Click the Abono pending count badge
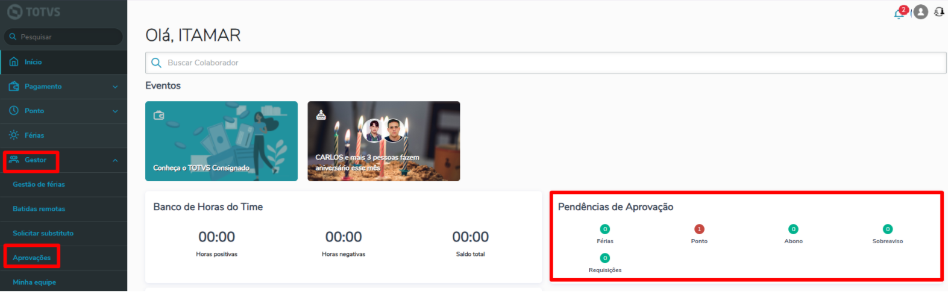Viewport: 948px width, 292px height. [793, 229]
